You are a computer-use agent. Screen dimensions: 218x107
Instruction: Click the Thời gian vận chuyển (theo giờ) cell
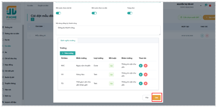click(83, 84)
